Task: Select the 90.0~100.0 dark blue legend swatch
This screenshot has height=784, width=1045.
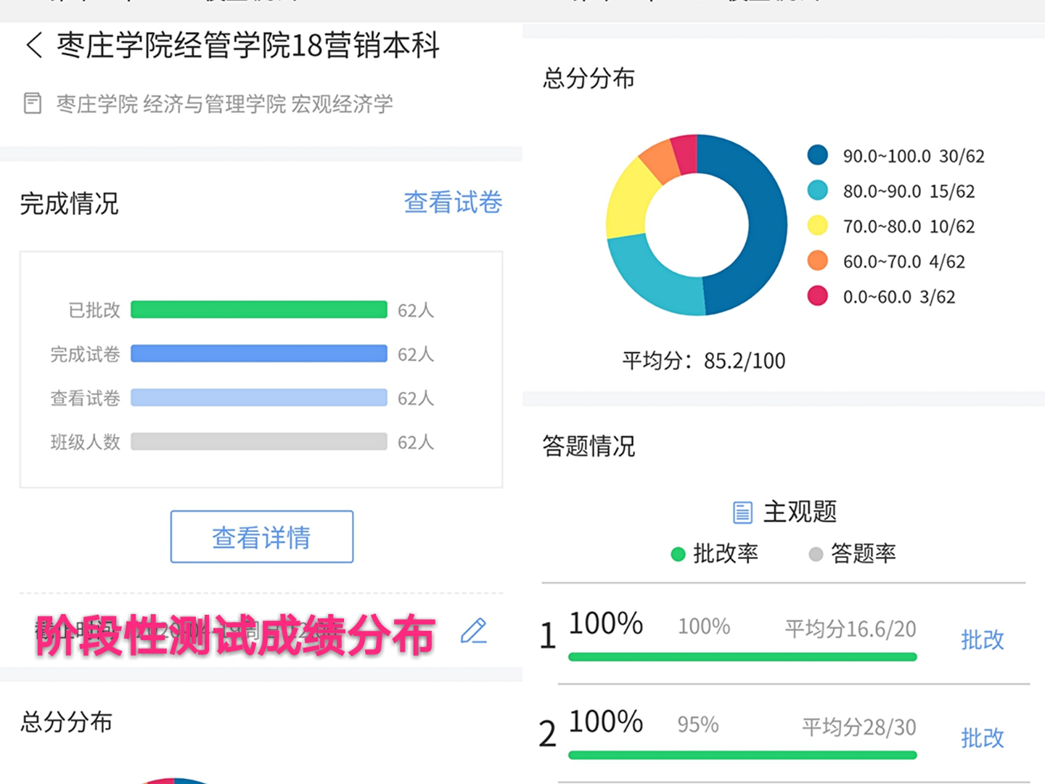Action: coord(818,155)
